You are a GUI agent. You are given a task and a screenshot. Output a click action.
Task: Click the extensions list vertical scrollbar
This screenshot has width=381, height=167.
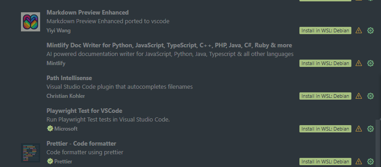(x=378, y=143)
